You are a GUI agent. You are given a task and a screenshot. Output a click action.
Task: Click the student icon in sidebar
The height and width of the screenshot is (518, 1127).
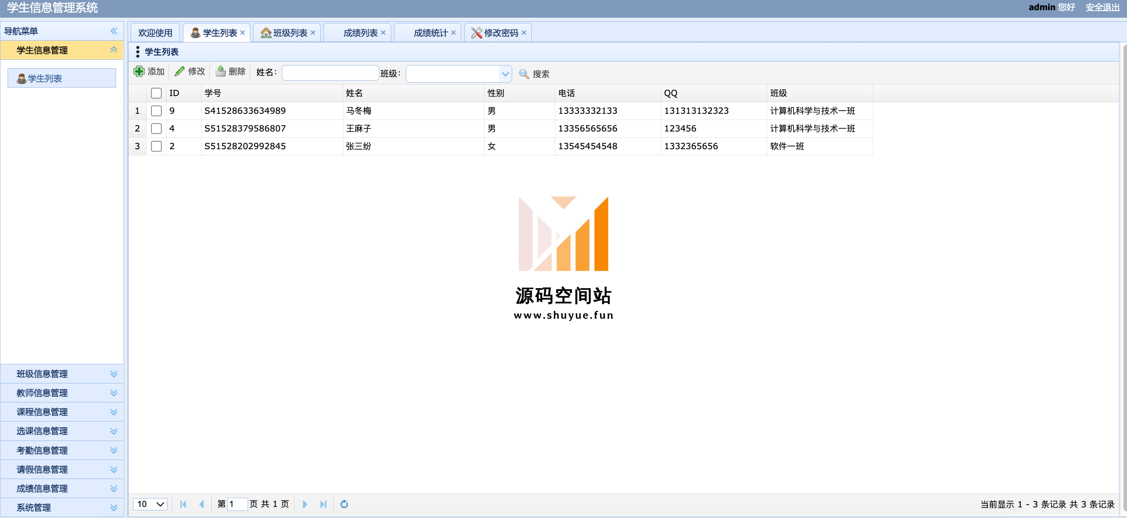pyautogui.click(x=21, y=79)
